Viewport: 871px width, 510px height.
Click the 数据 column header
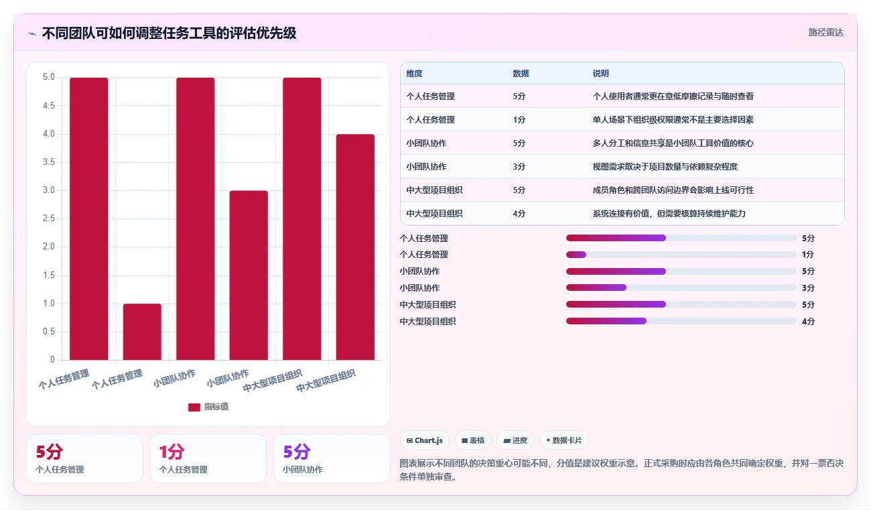(x=521, y=74)
